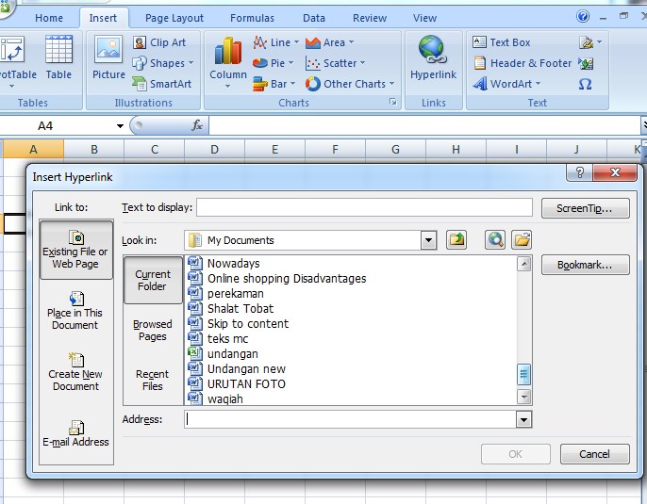Switch to the Formulas tab
The image size is (647, 504).
point(252,18)
